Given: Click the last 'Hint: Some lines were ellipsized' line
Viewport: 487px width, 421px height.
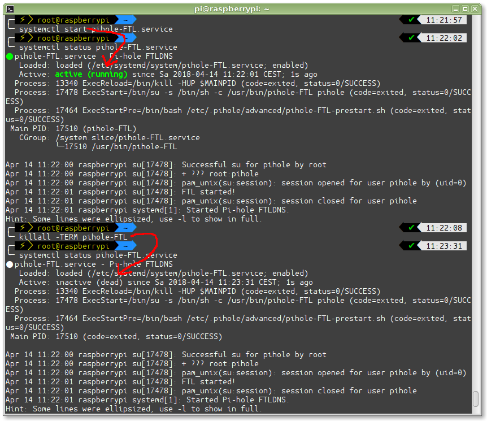Looking at the screenshot, I should coord(134,409).
